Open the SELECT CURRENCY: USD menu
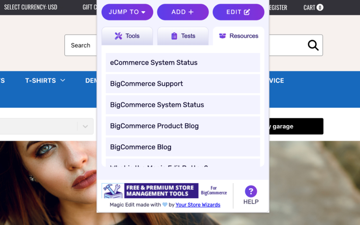Viewport: 360px width, 225px height. pos(30,7)
